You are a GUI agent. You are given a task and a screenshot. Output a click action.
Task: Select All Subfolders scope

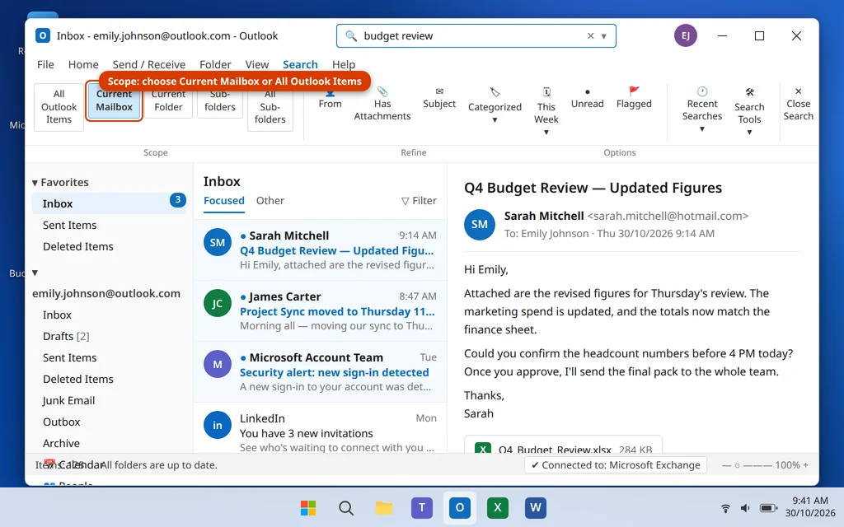click(270, 106)
